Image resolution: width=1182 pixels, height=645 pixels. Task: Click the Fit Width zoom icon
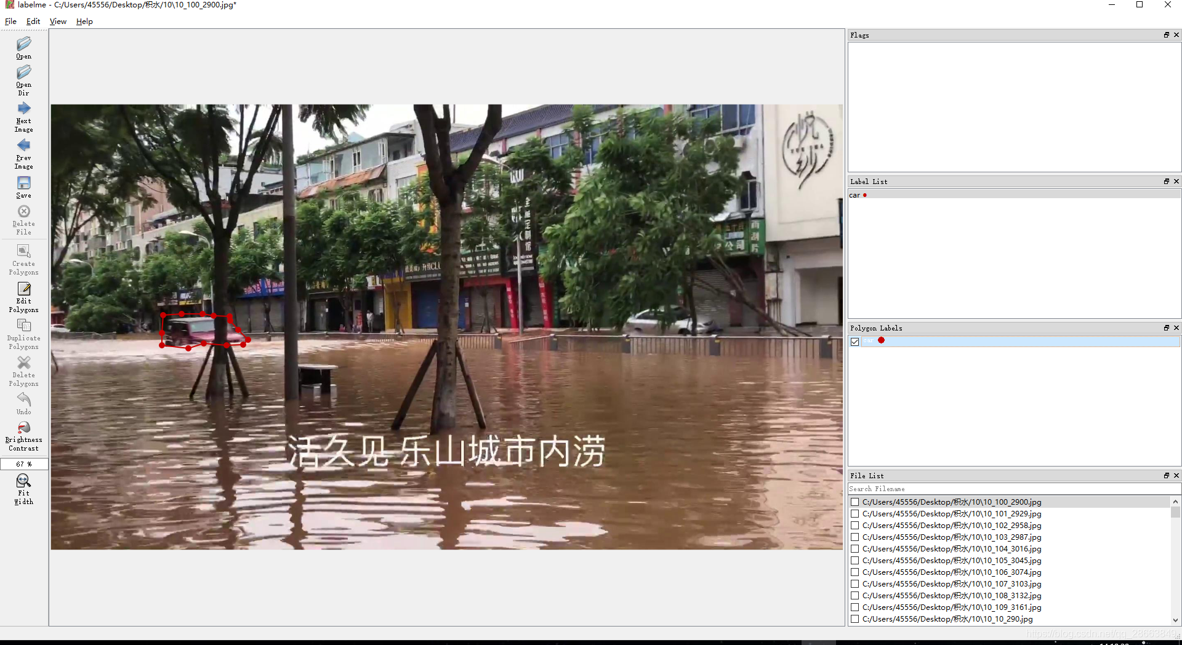pos(23,481)
